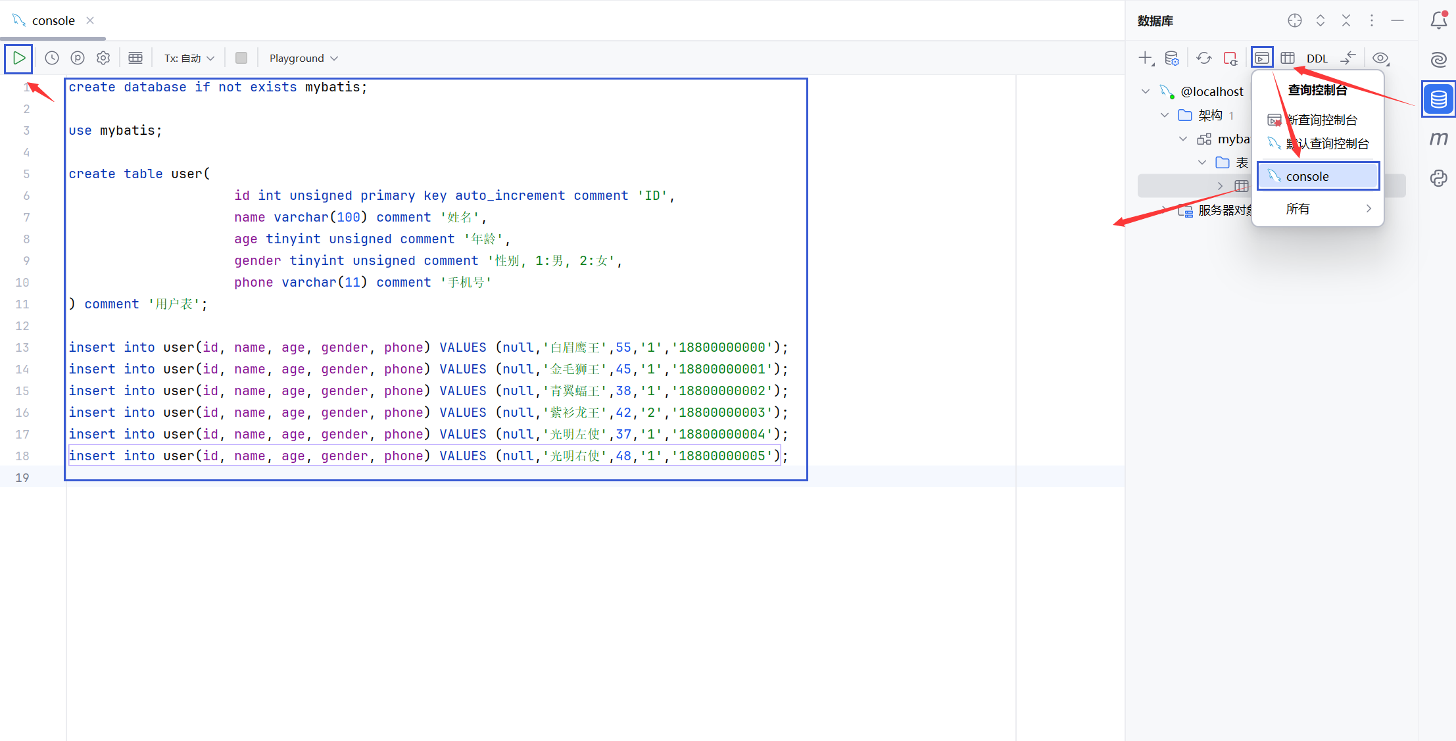Select the console editor tab
The image size is (1456, 741).
pyautogui.click(x=53, y=20)
